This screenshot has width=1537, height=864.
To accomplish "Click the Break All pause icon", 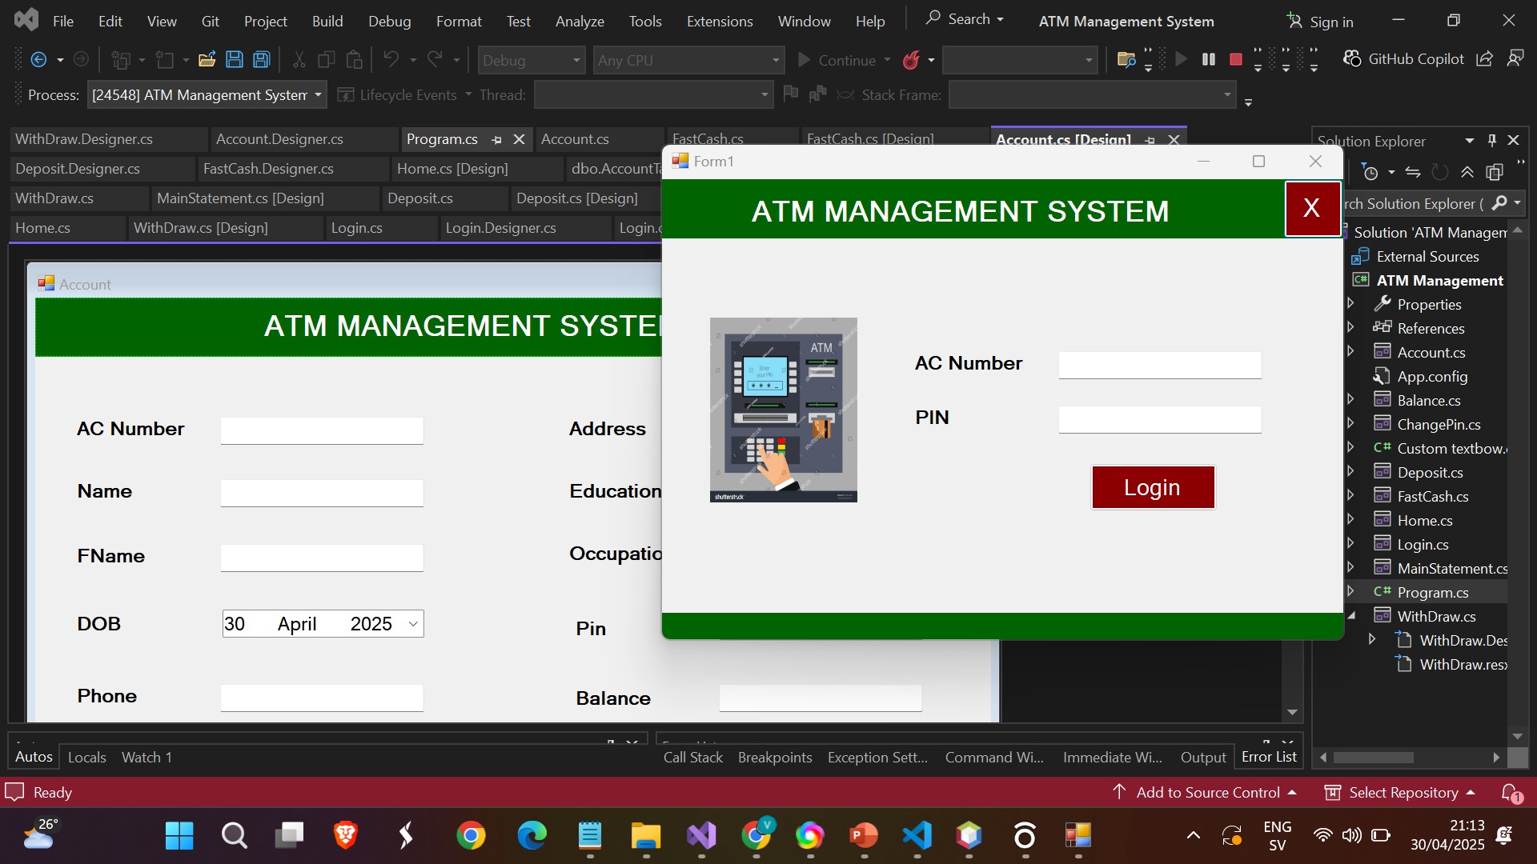I will tap(1207, 59).
